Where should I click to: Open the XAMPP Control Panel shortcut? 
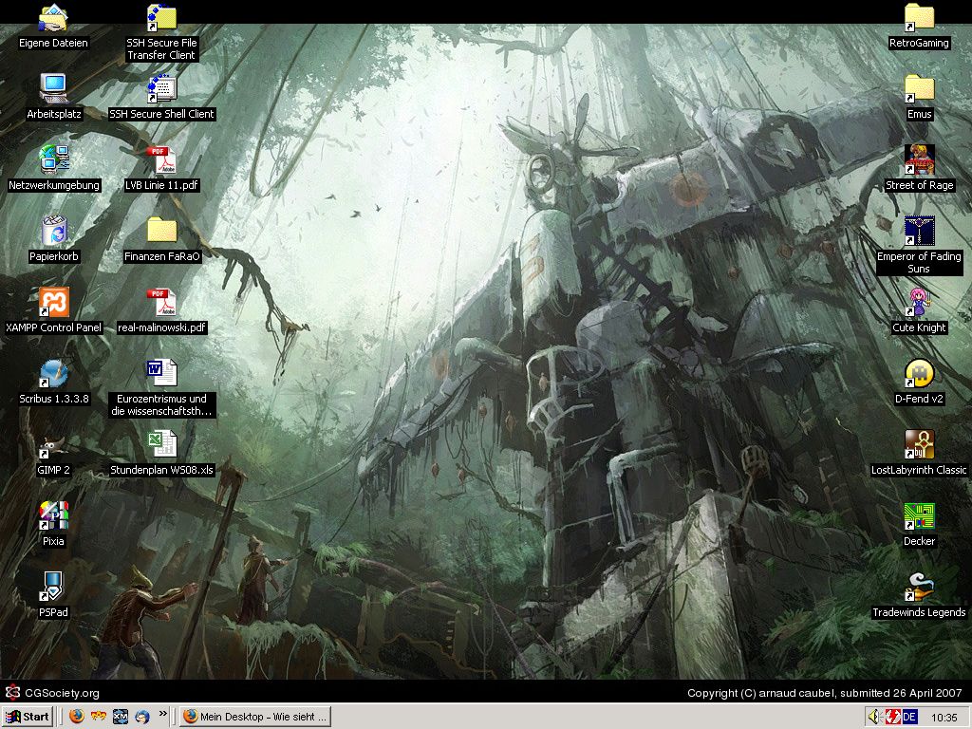(54, 304)
